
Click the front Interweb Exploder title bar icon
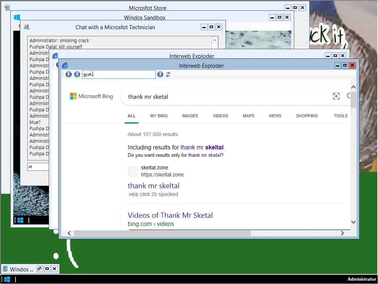click(65, 65)
